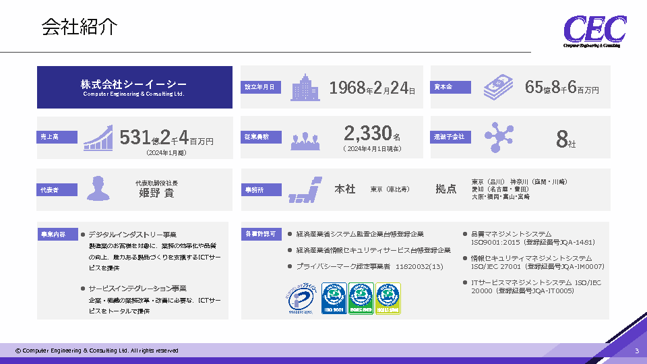Select the employees group icon

tap(305, 139)
